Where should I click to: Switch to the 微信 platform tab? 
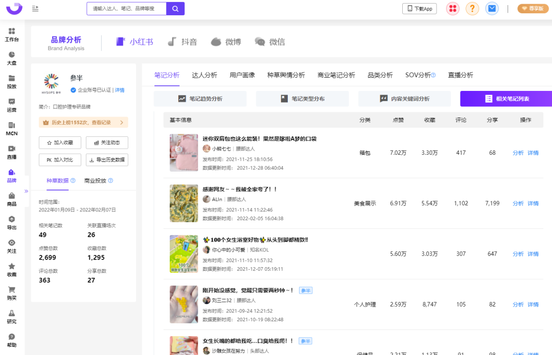(x=270, y=42)
